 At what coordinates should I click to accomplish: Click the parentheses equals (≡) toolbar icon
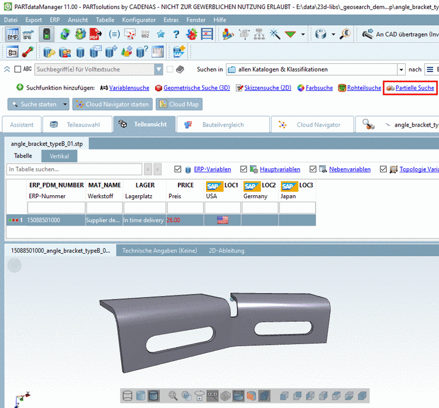point(114,34)
